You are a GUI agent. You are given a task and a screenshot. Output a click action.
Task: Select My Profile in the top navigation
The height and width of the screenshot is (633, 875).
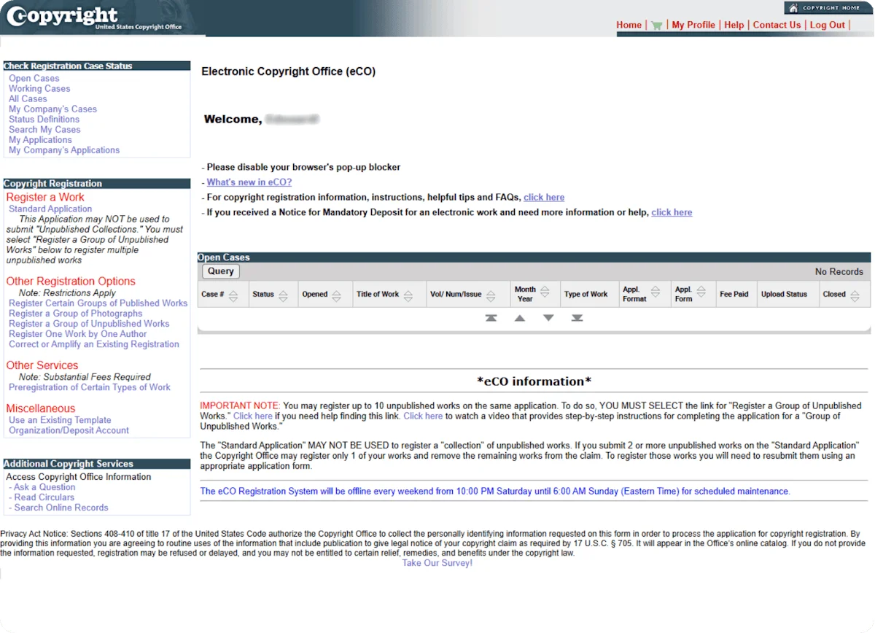[x=693, y=24]
